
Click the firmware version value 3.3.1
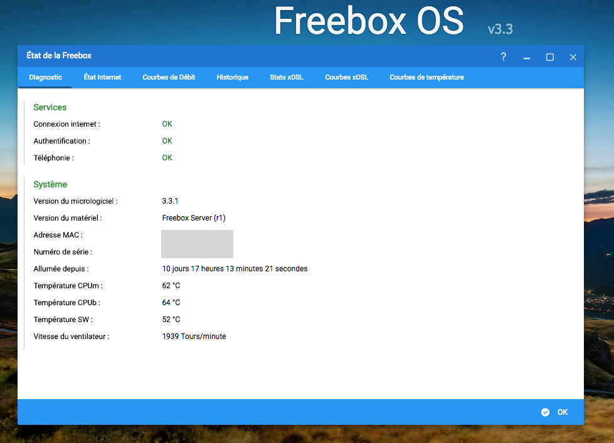pyautogui.click(x=170, y=201)
